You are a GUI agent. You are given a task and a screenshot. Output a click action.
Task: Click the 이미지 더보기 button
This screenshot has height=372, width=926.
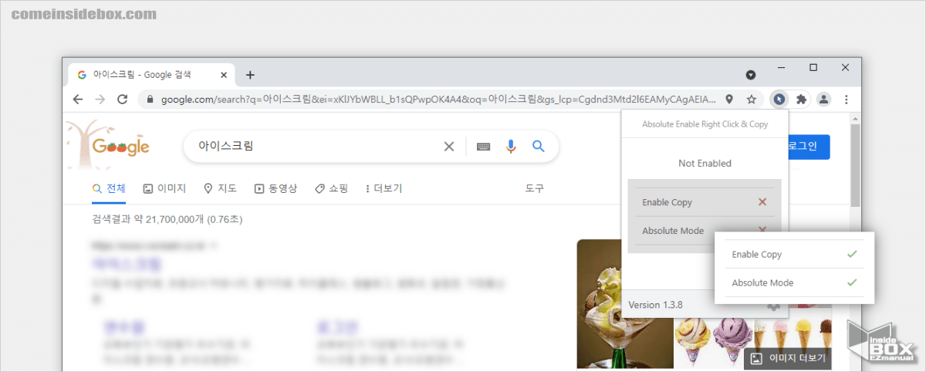coord(788,358)
